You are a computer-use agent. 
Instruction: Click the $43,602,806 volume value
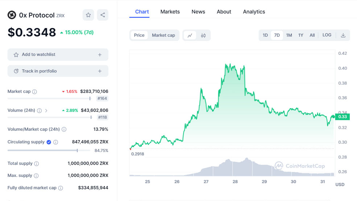coord(94,110)
